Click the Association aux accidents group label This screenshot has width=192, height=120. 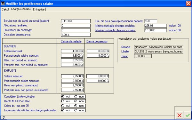pos(145,39)
